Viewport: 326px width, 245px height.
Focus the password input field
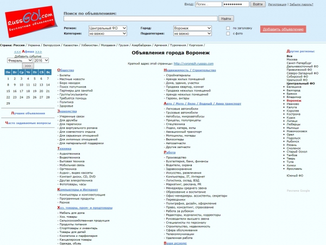tap(236, 4)
